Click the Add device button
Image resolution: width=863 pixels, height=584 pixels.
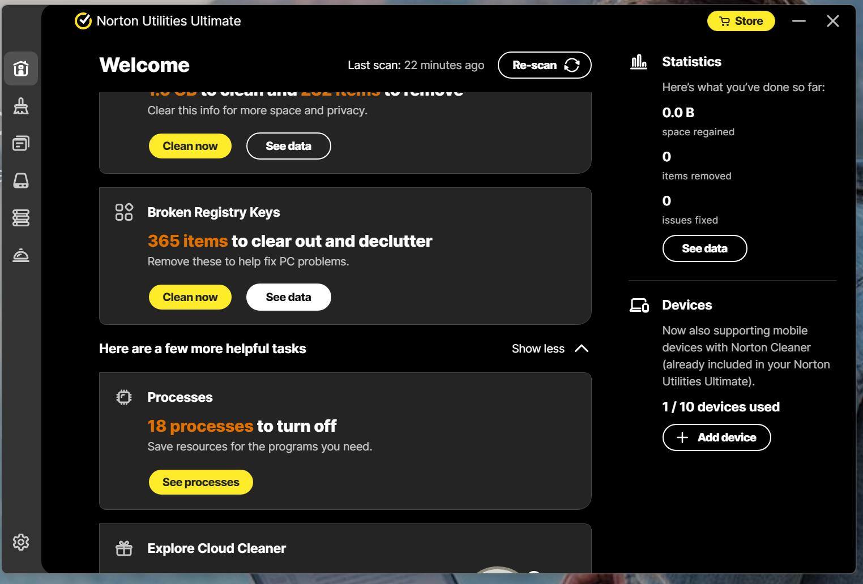(716, 437)
